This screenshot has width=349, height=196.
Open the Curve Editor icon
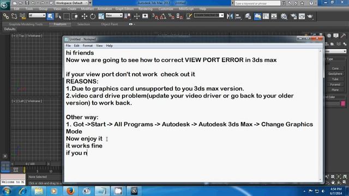point(266,16)
